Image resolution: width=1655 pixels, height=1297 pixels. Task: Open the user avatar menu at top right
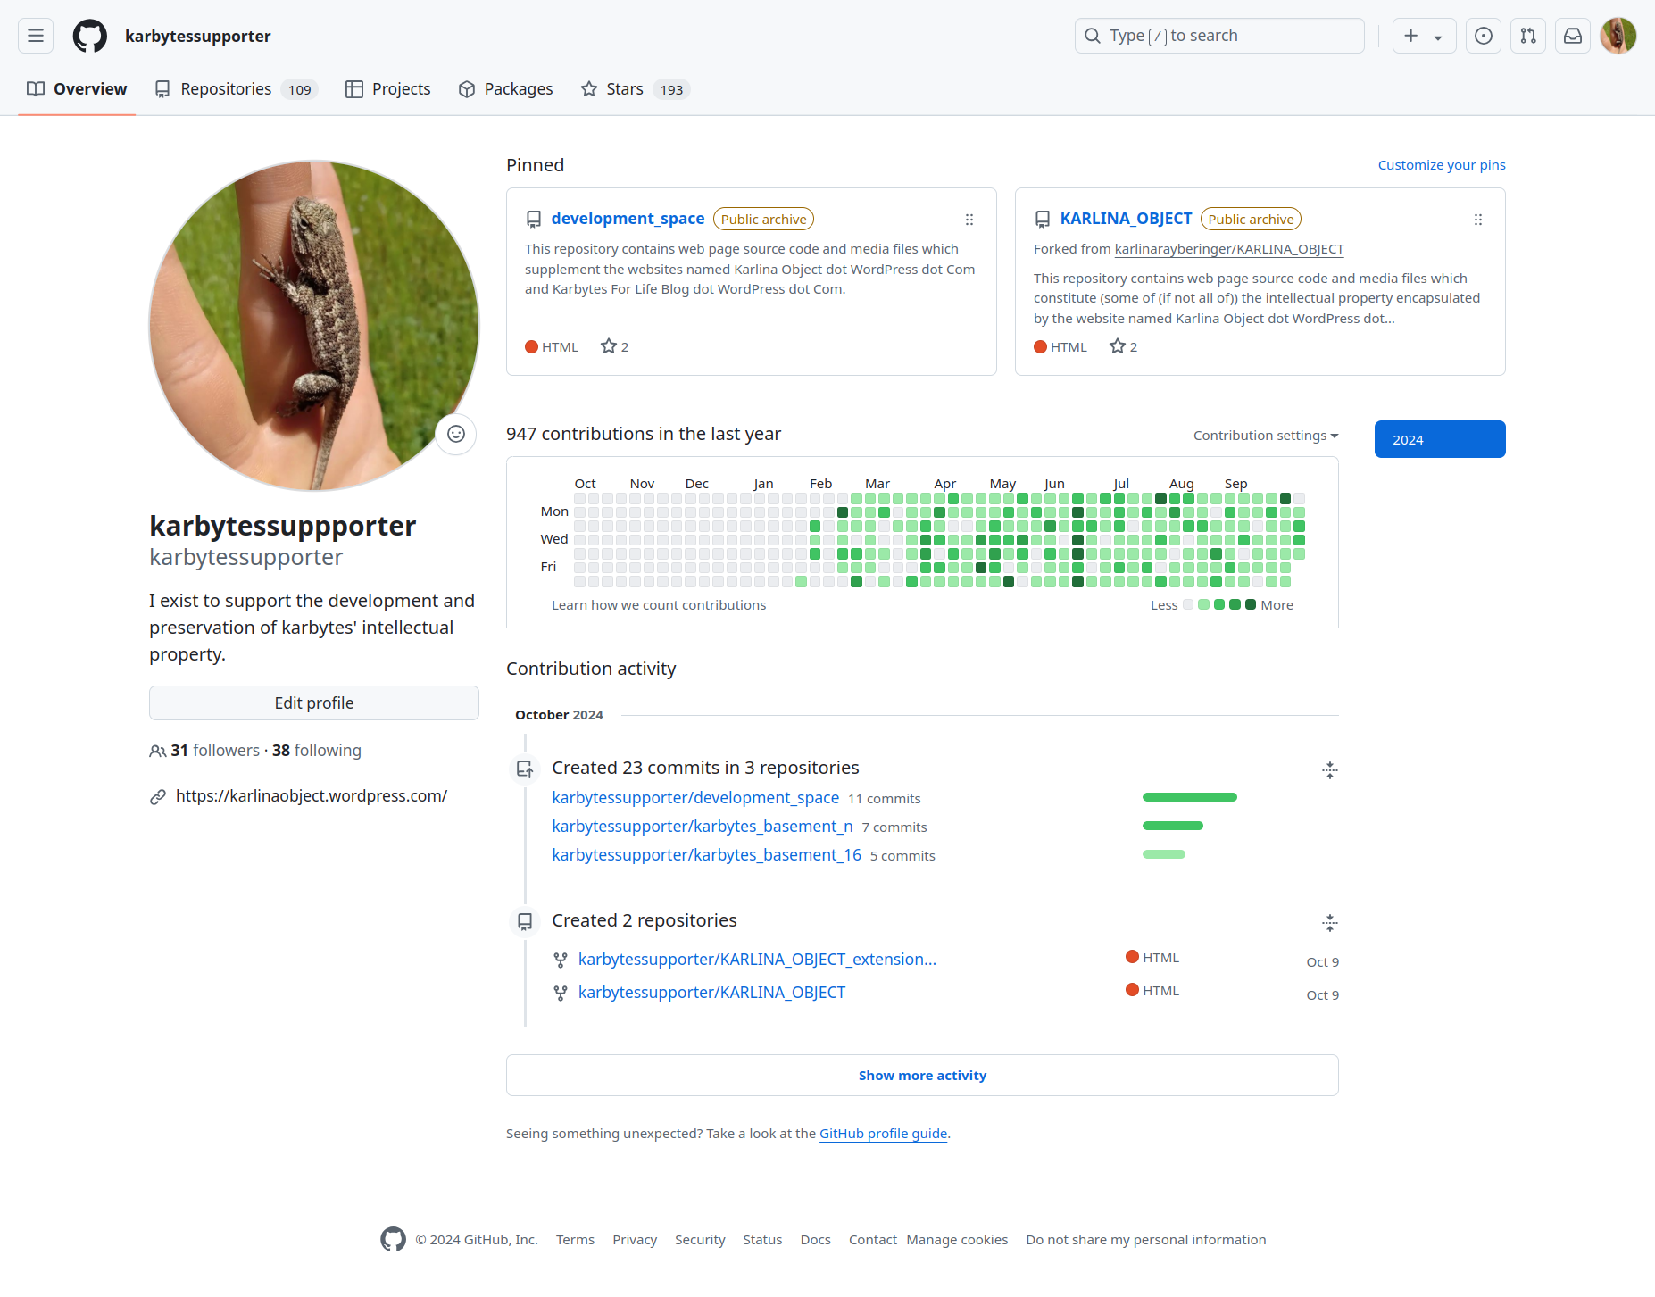(x=1618, y=36)
